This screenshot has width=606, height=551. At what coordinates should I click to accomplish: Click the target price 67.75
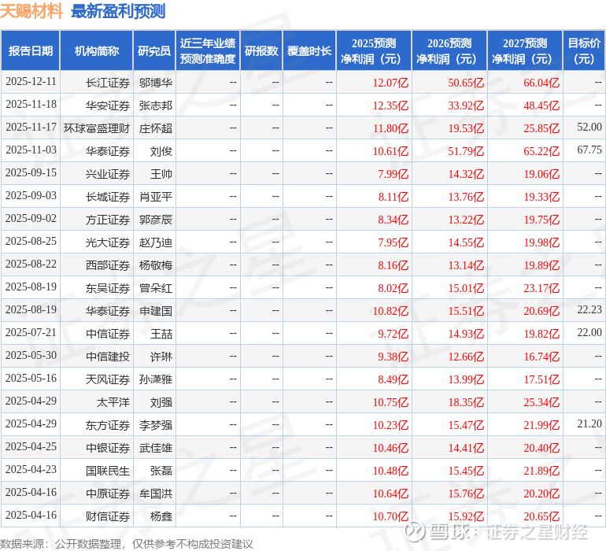click(x=589, y=150)
